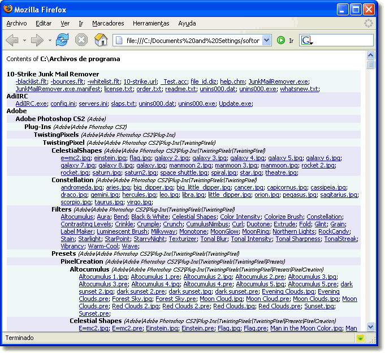Click the vertical scrollbar thumb
The width and height of the screenshot is (385, 353).
point(370,64)
